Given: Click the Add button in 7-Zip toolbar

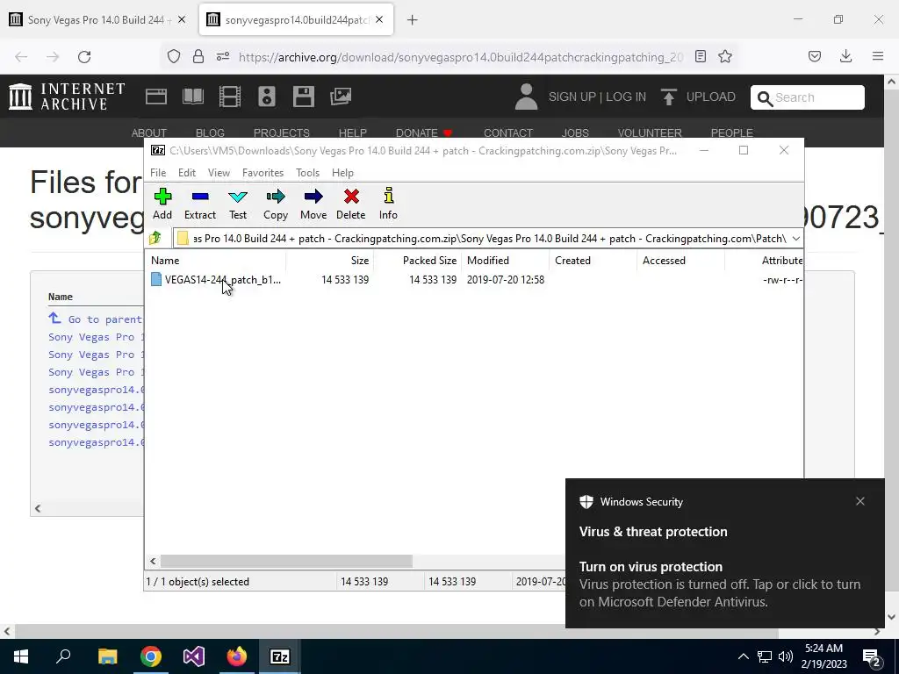Looking at the screenshot, I should pos(162,204).
